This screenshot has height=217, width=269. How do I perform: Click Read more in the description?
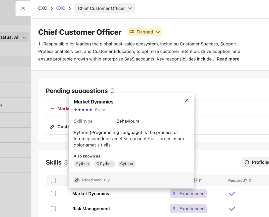click(x=228, y=59)
